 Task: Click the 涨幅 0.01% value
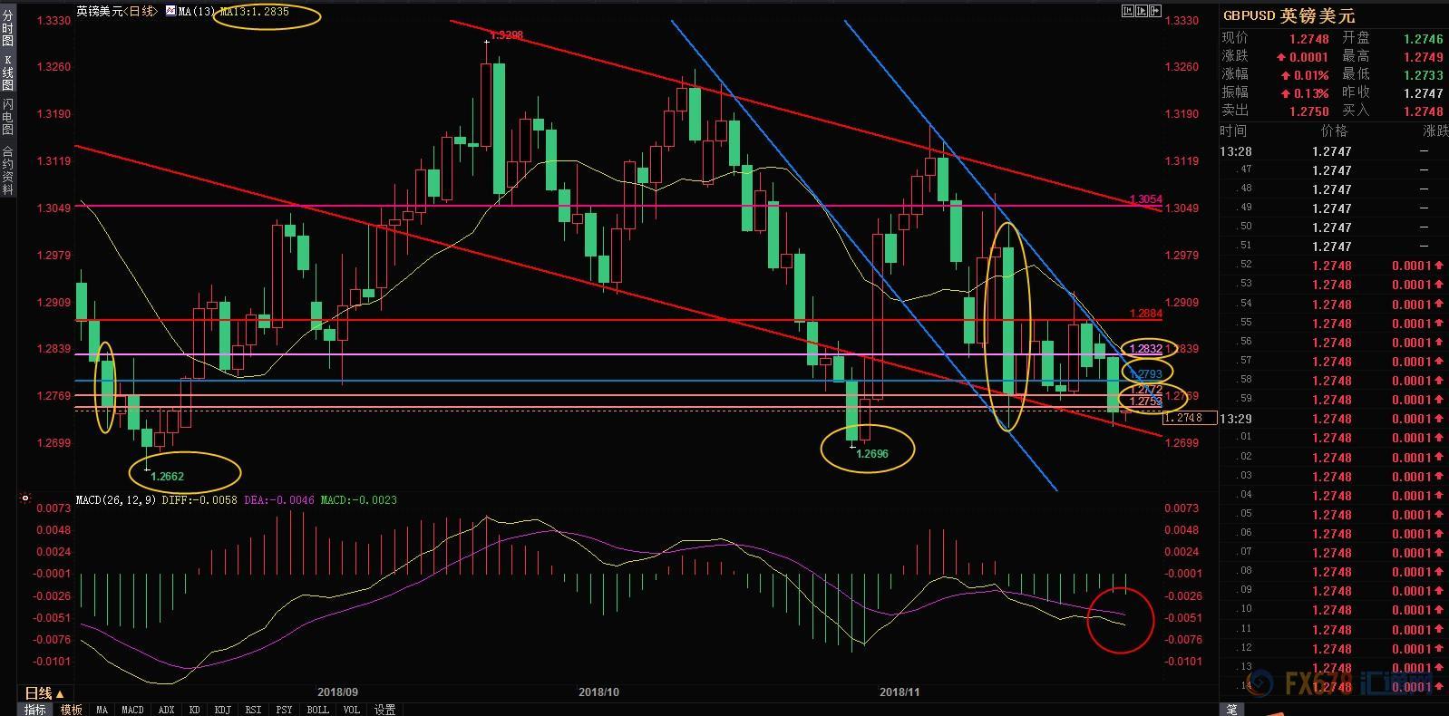coord(1304,75)
